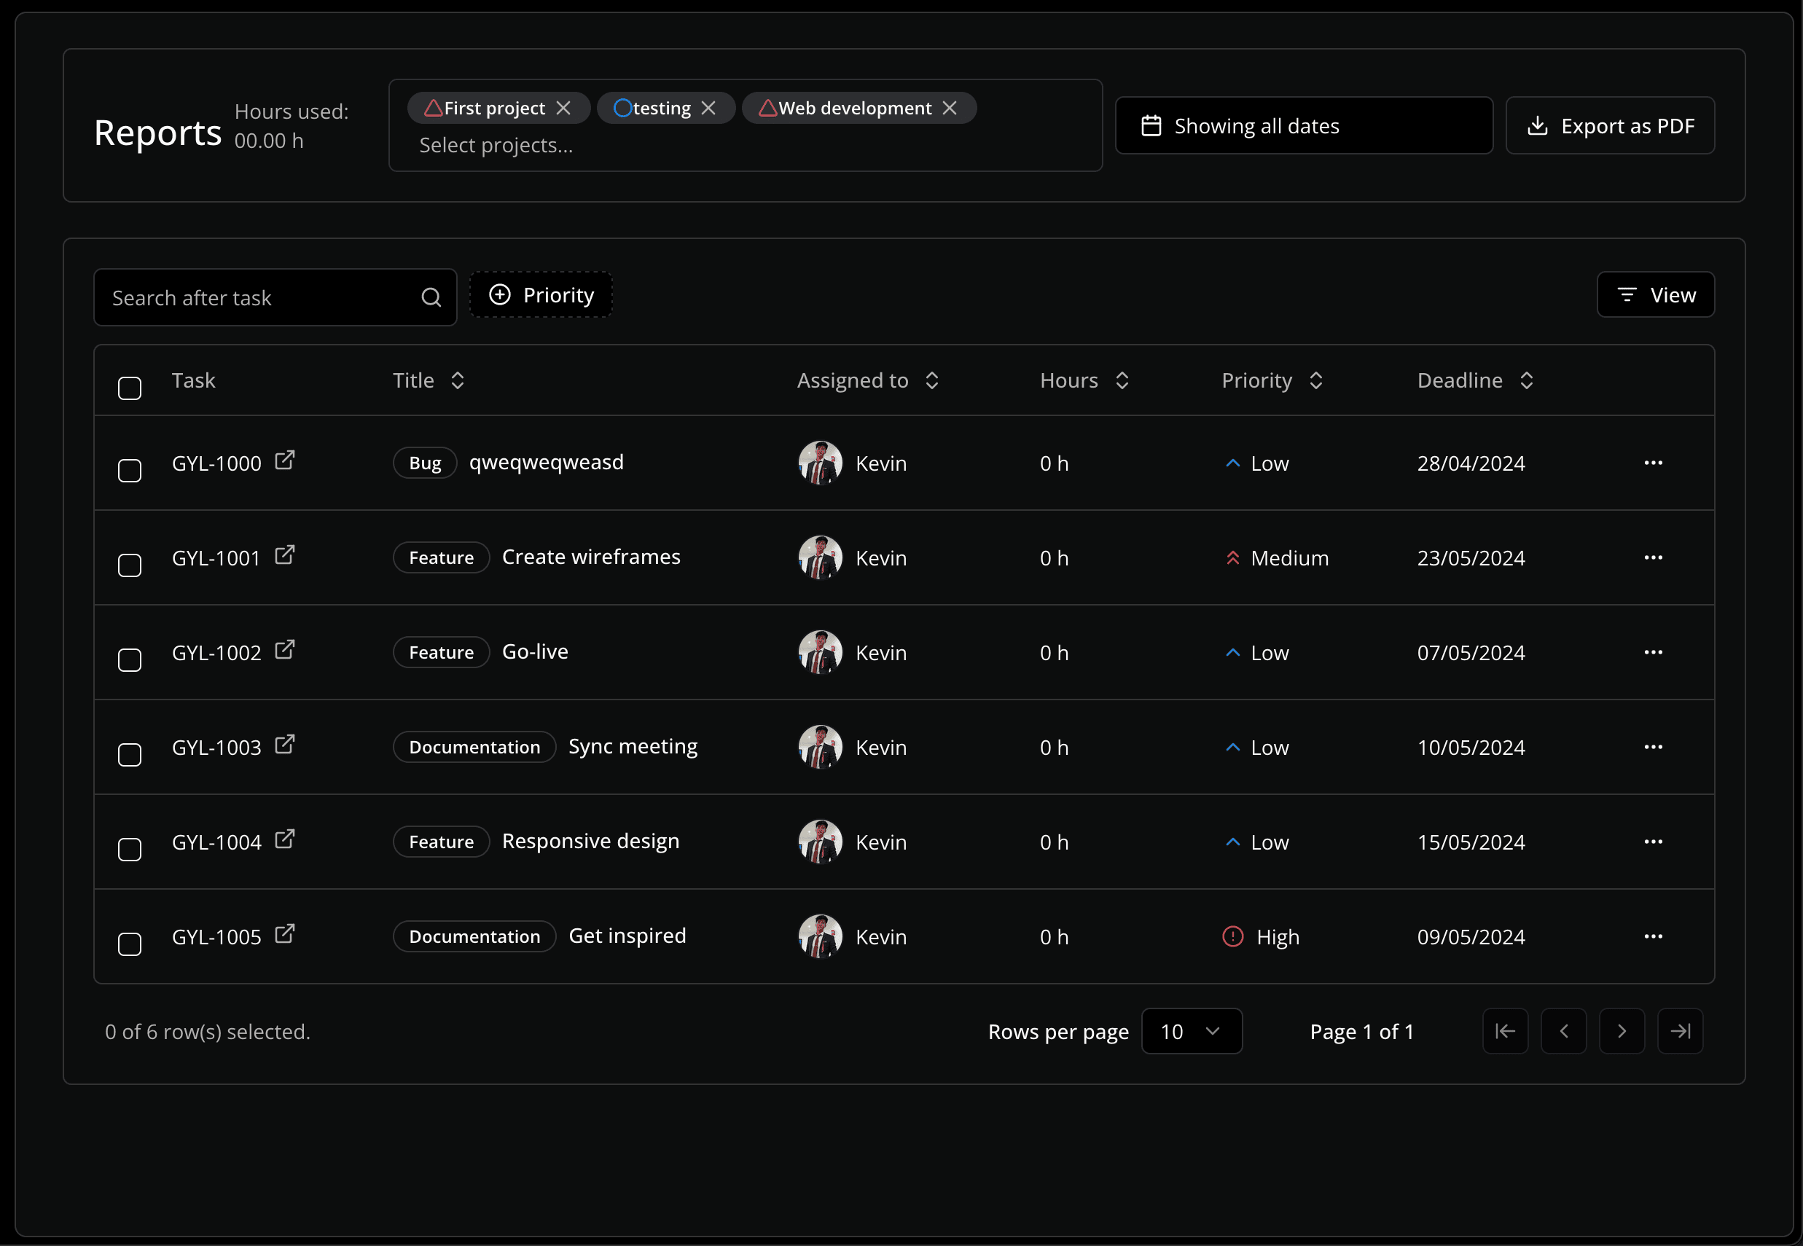Screen dimensions: 1803x1246
Task: Click the magnifier icon in the task search
Action: [x=431, y=297]
